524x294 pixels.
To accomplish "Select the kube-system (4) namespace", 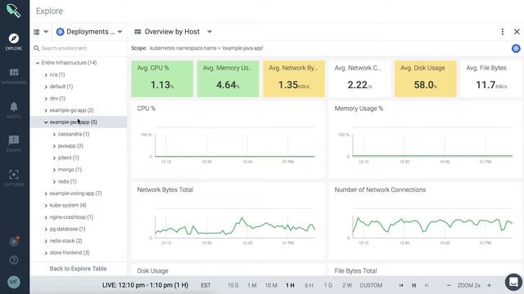I will point(68,205).
